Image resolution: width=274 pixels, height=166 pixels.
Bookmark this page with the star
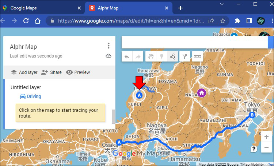[222, 21]
